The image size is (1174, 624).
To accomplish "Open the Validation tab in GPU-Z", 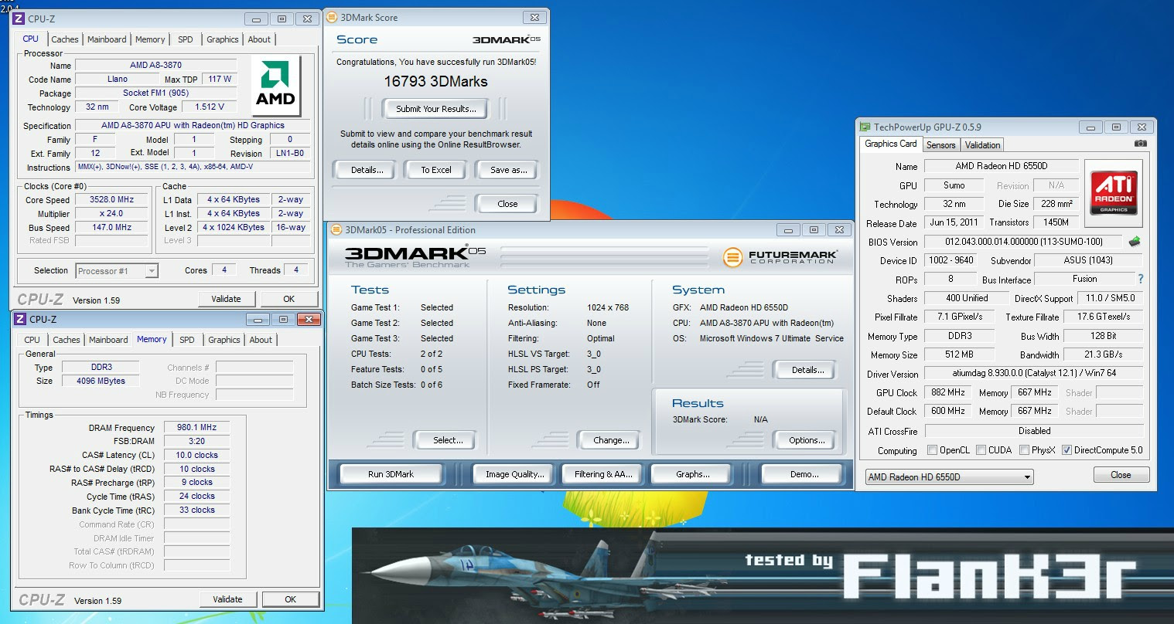I will coord(983,145).
